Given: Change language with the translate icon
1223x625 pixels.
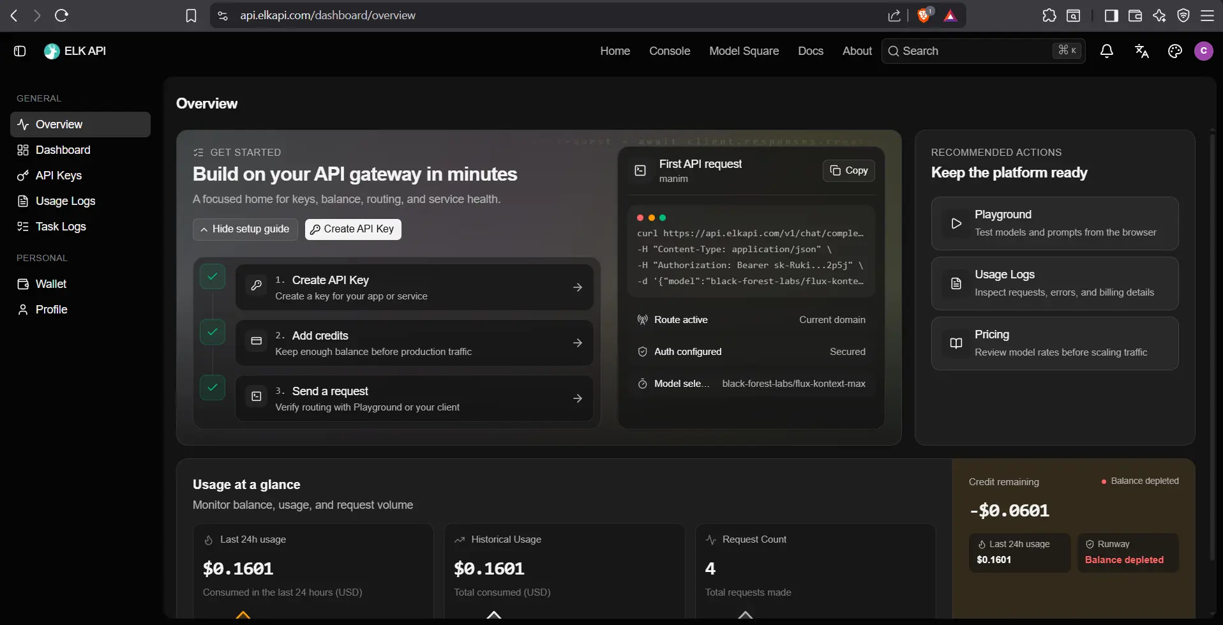Looking at the screenshot, I should pos(1142,51).
